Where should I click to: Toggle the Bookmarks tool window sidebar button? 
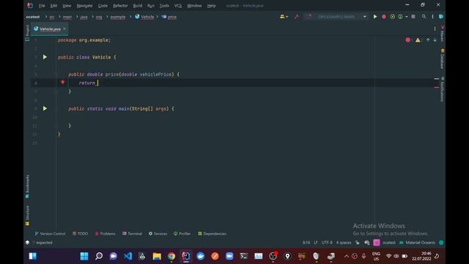(27, 186)
